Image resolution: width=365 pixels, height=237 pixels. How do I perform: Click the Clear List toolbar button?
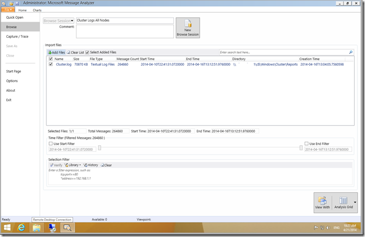(x=75, y=53)
